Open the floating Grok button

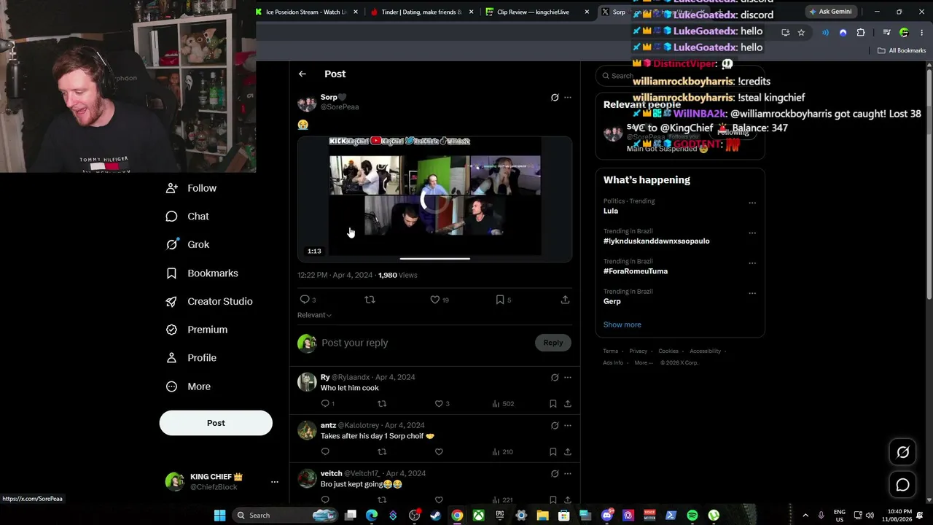[x=902, y=452]
